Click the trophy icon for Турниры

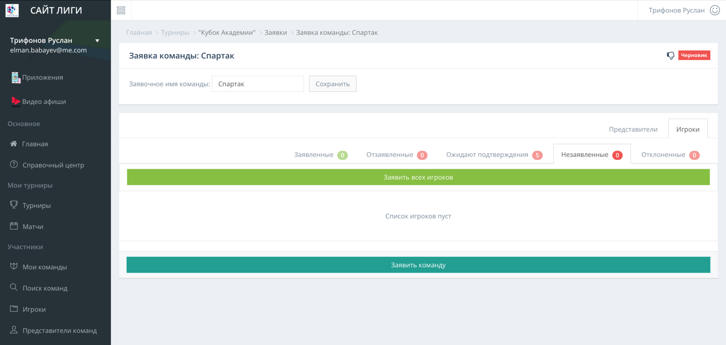click(x=14, y=204)
